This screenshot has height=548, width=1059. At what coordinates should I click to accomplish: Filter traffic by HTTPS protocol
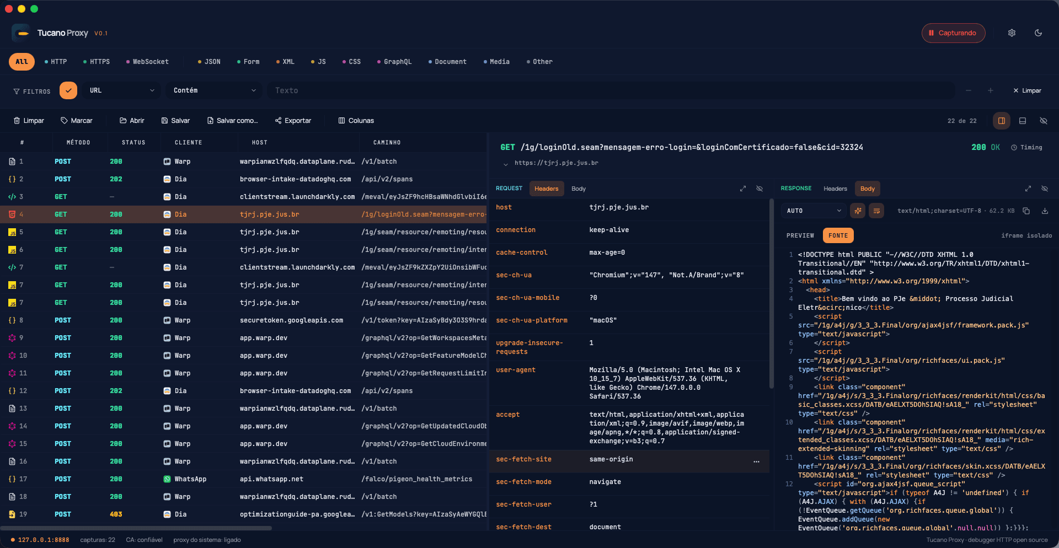97,62
